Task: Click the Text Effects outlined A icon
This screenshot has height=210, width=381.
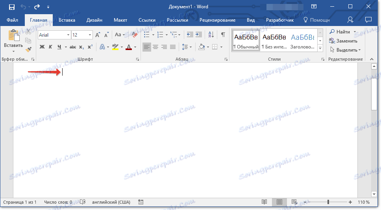Action: coord(102,47)
